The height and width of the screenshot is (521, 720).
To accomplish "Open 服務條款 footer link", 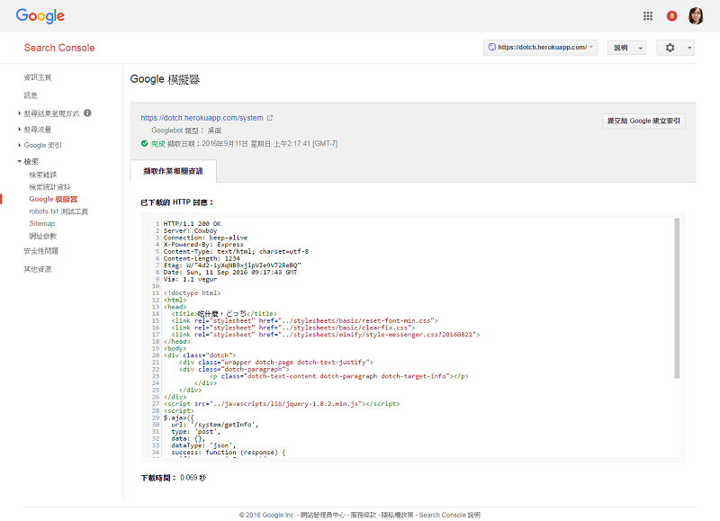I will pyautogui.click(x=364, y=515).
